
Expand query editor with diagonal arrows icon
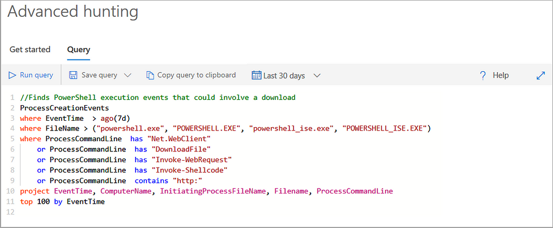point(540,75)
